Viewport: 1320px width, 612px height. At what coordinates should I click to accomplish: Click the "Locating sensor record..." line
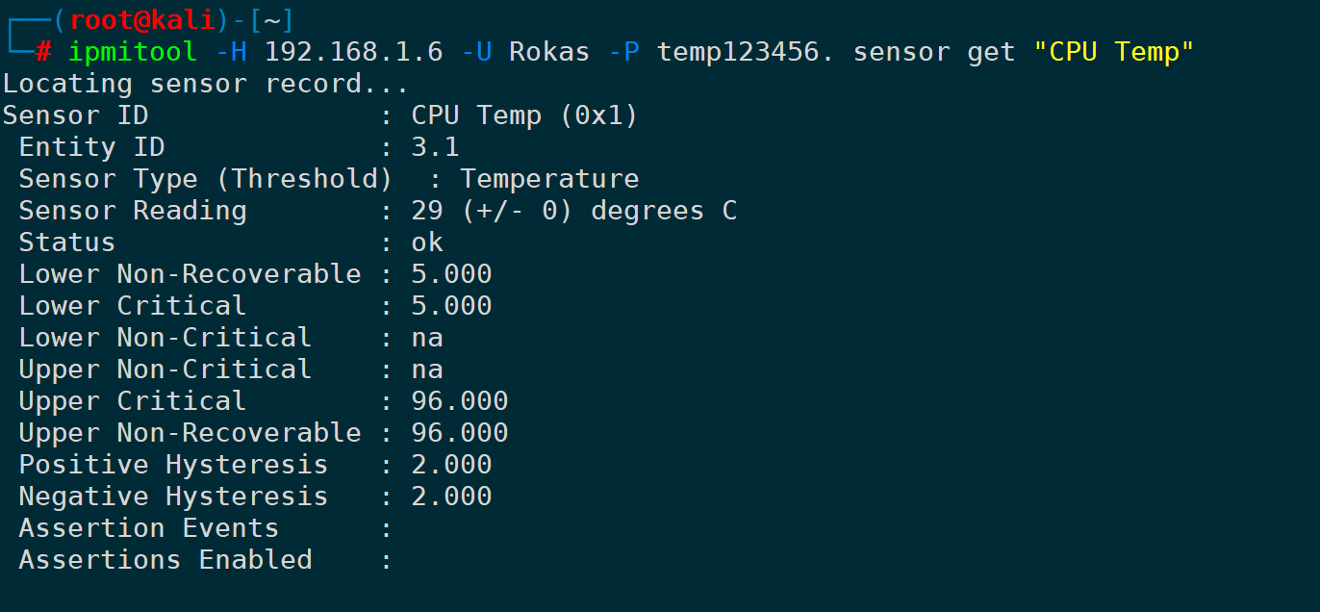pos(206,84)
